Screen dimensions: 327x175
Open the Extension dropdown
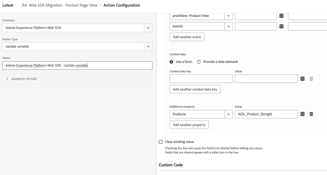pos(148,28)
